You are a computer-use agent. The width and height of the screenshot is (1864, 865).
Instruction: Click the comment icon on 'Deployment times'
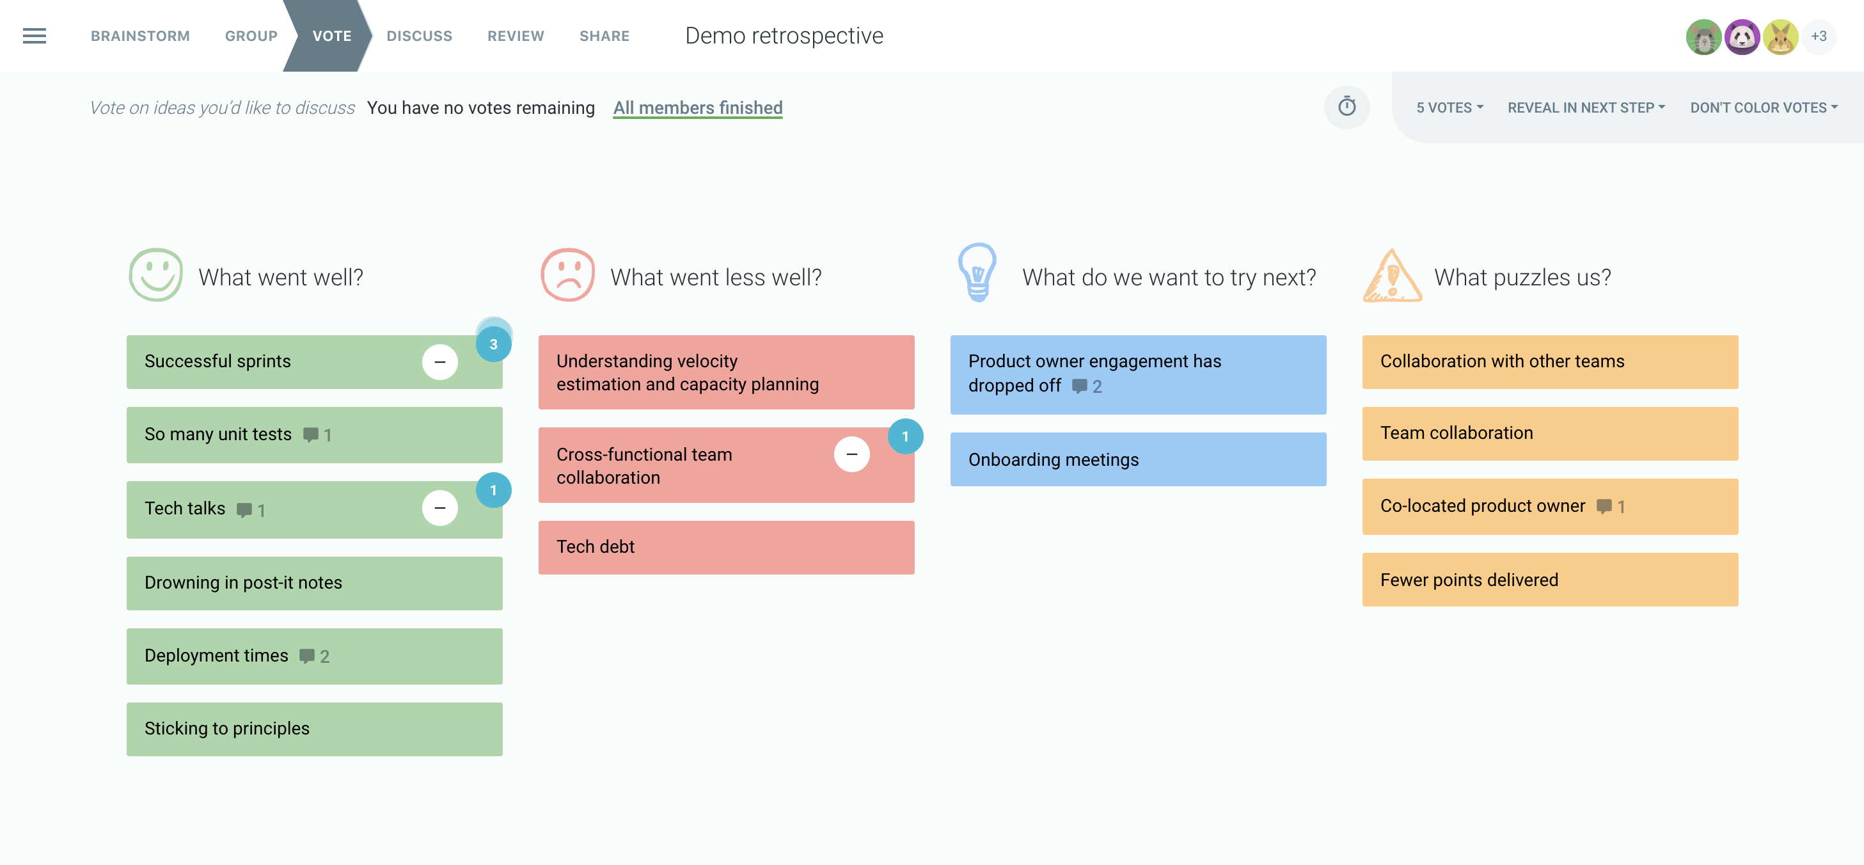coord(307,656)
